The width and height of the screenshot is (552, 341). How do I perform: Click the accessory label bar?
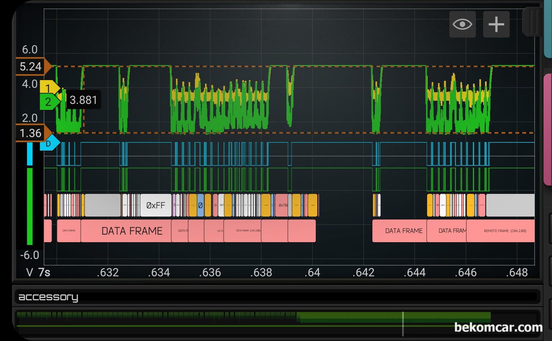[277, 297]
